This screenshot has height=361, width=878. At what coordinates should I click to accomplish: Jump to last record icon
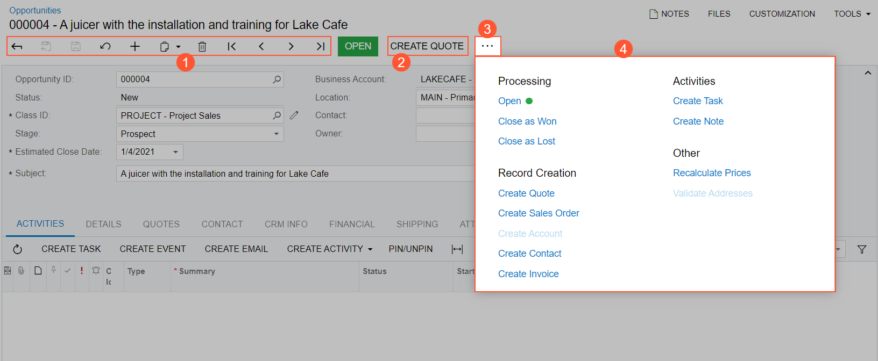[x=321, y=47]
